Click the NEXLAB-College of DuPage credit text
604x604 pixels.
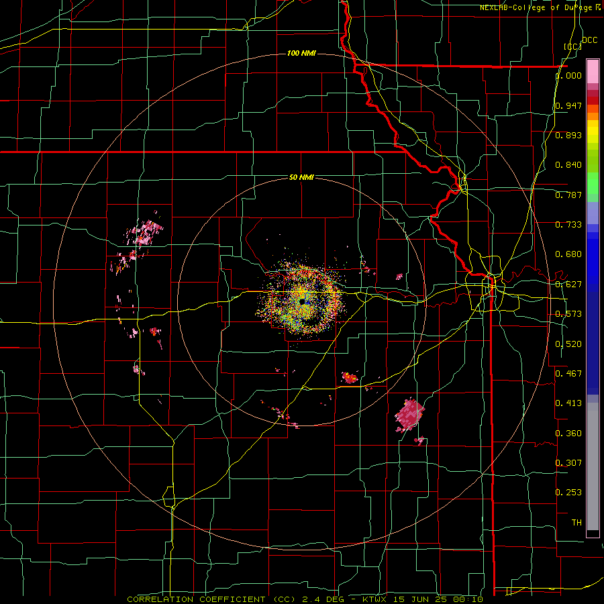click(538, 7)
